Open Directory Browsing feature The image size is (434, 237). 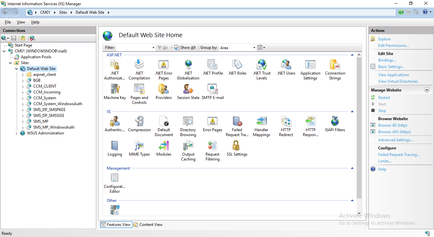point(188,126)
